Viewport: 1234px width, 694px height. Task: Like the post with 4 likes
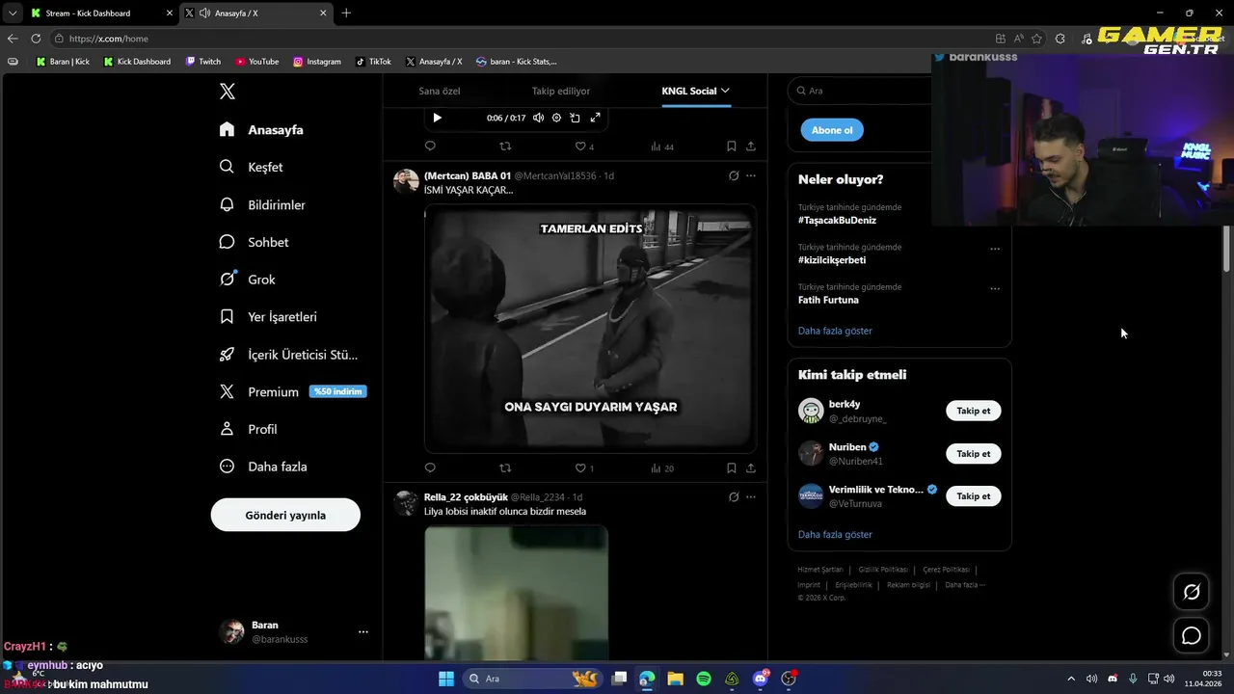pos(584,147)
